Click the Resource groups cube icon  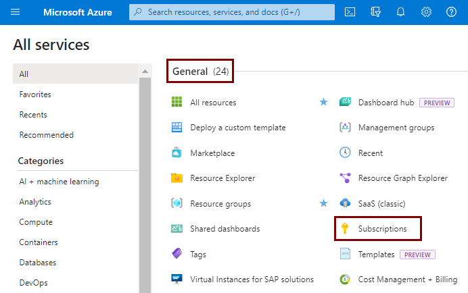pos(177,203)
